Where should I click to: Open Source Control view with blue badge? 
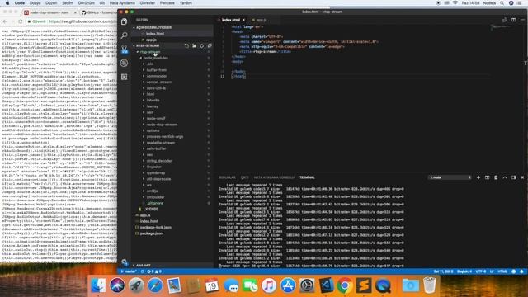pos(125,49)
